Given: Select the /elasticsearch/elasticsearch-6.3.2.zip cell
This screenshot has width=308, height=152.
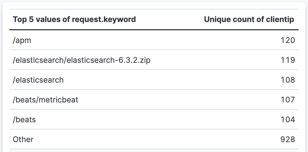Looking at the screenshot, I should point(82,60).
